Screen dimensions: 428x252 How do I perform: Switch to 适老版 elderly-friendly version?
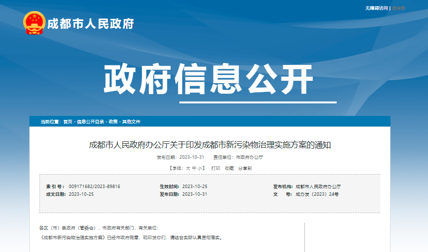click(399, 8)
